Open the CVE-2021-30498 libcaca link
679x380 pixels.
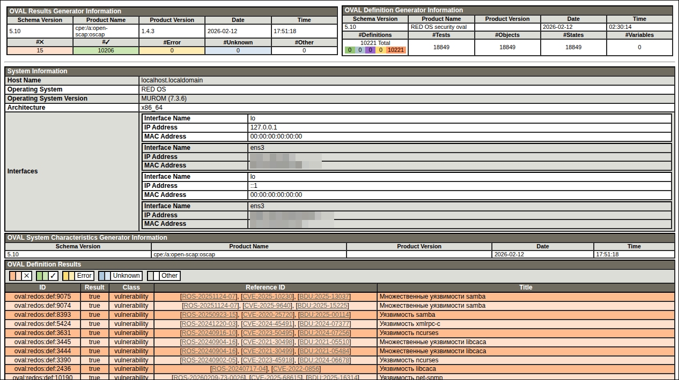coord(268,342)
